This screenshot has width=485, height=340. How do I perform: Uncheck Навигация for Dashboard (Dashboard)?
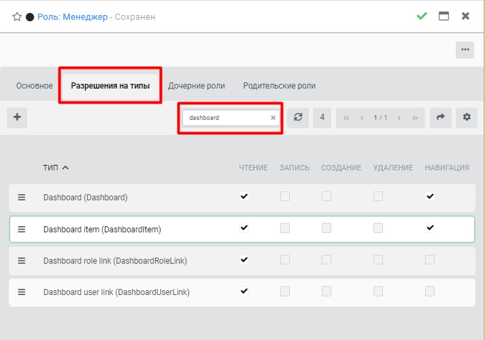(430, 196)
